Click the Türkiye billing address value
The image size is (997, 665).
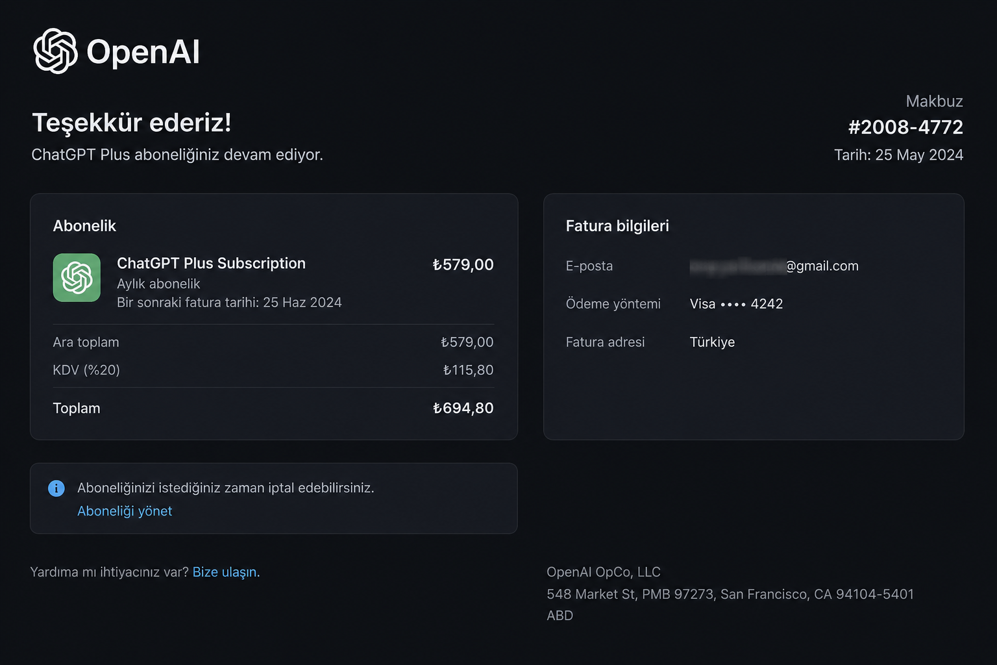pyautogui.click(x=712, y=342)
